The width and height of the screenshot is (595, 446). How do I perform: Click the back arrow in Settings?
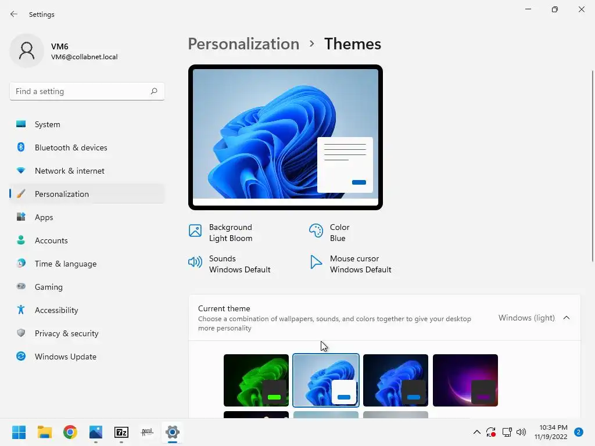pos(14,14)
